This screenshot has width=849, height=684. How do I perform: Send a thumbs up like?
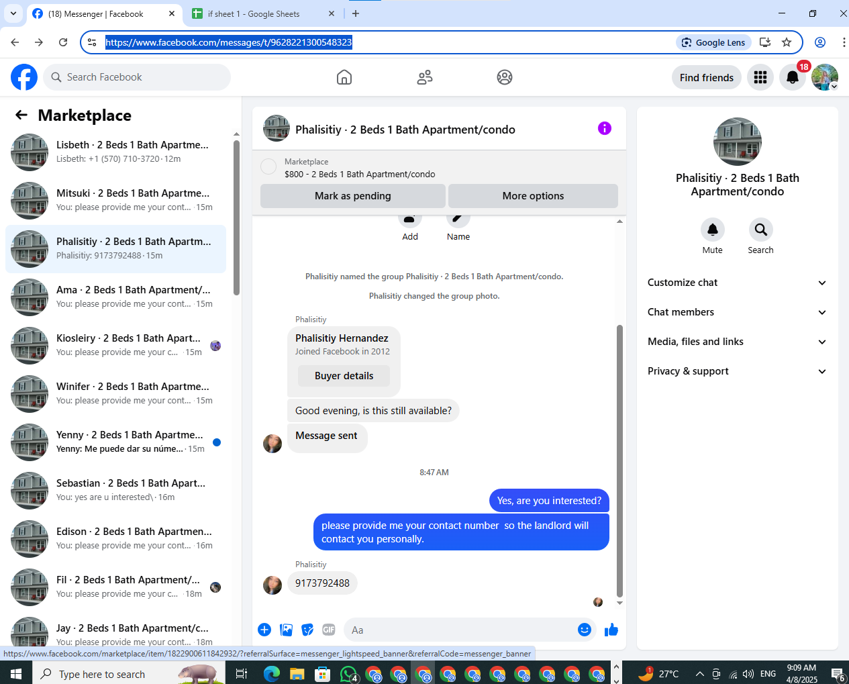pyautogui.click(x=611, y=630)
